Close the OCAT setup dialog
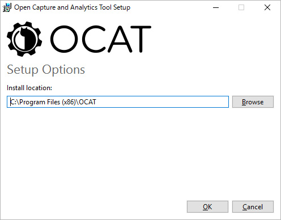 267,7
